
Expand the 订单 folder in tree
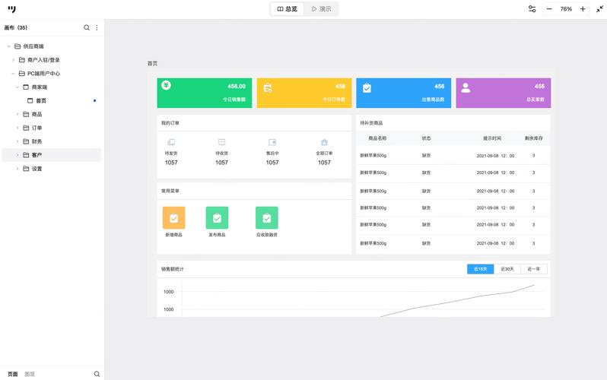[17, 128]
